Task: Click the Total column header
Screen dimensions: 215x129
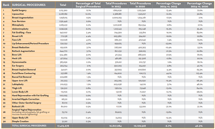Action: point(63,5)
